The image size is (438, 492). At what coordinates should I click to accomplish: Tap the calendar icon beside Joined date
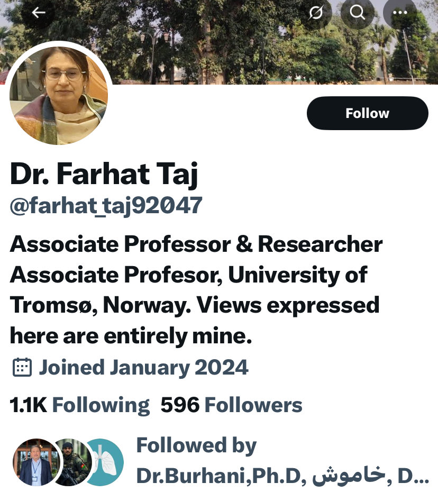(22, 367)
